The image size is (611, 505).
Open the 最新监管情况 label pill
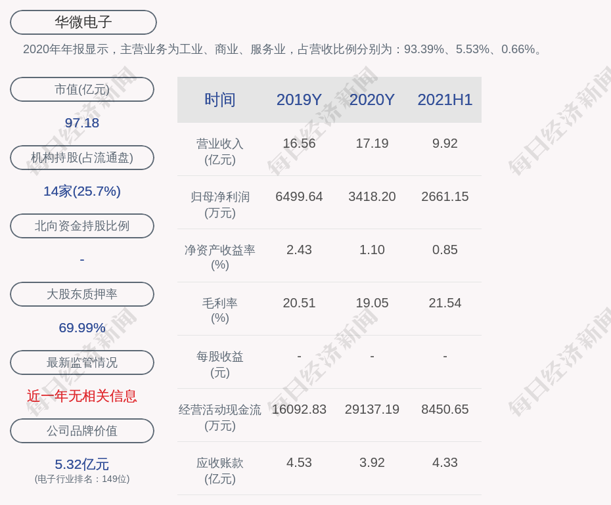click(x=82, y=362)
